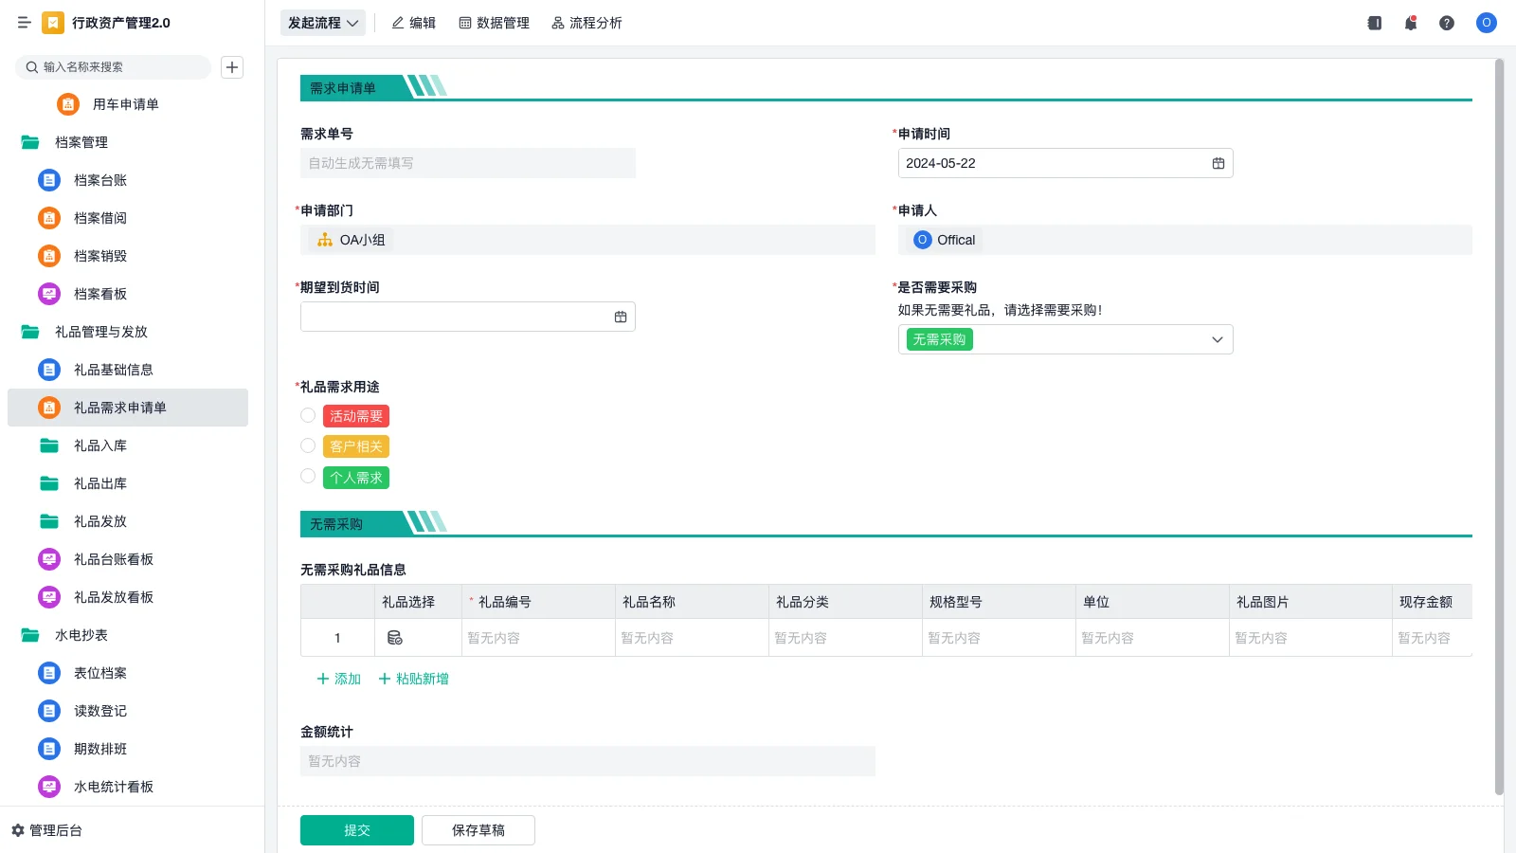
Task: Select 礼品需求申请单 in the sidebar
Action: (x=128, y=408)
